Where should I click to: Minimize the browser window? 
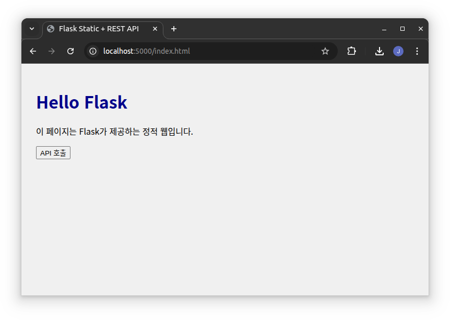click(384, 29)
